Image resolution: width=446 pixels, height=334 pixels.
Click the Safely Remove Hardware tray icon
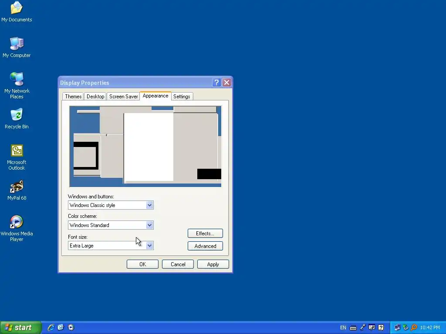pos(405,327)
